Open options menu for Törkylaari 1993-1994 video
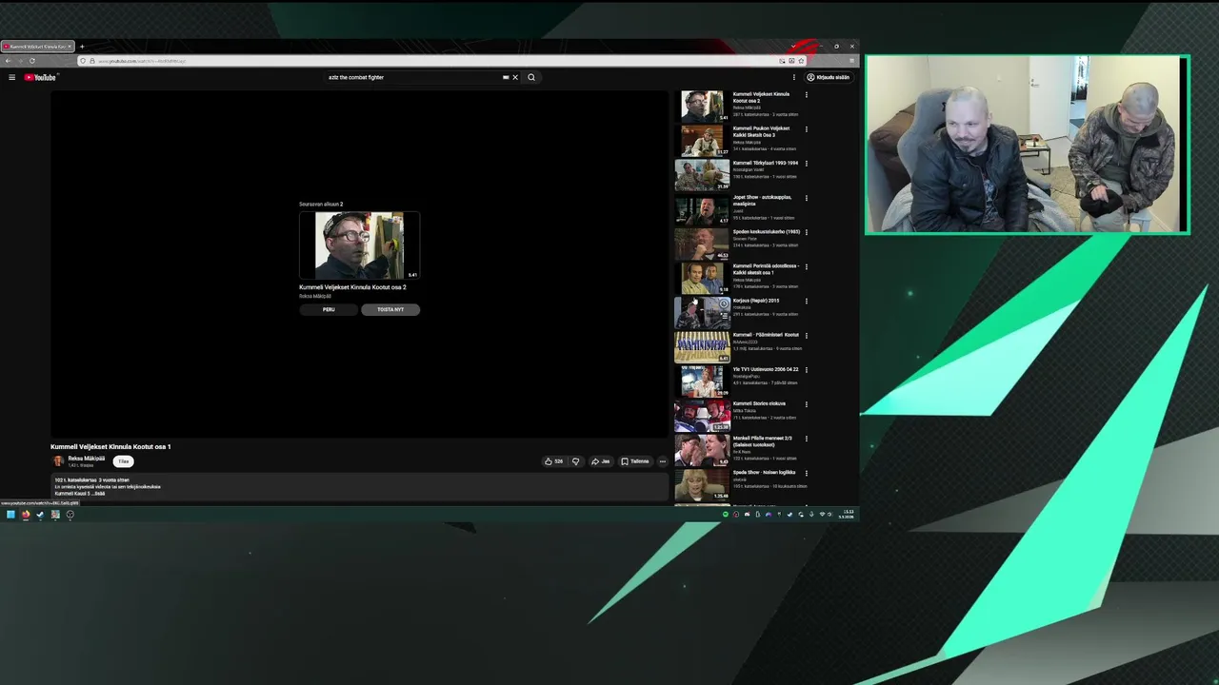This screenshot has height=685, width=1219. click(807, 164)
